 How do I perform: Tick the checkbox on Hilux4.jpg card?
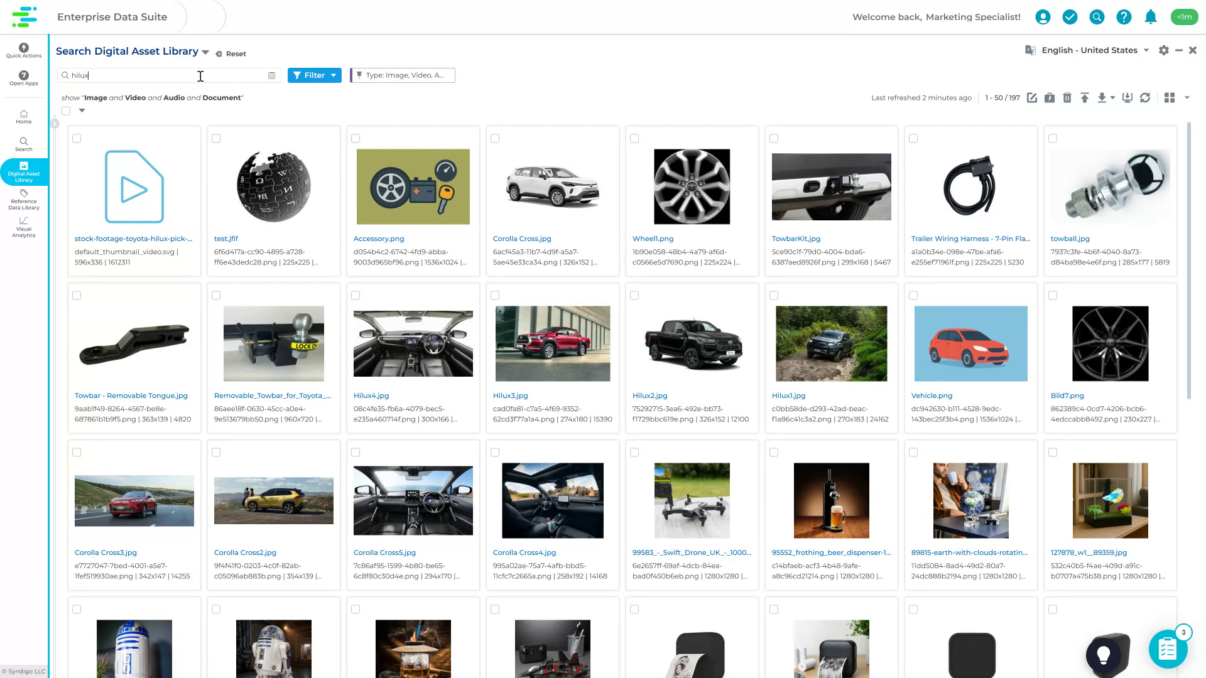pyautogui.click(x=355, y=295)
